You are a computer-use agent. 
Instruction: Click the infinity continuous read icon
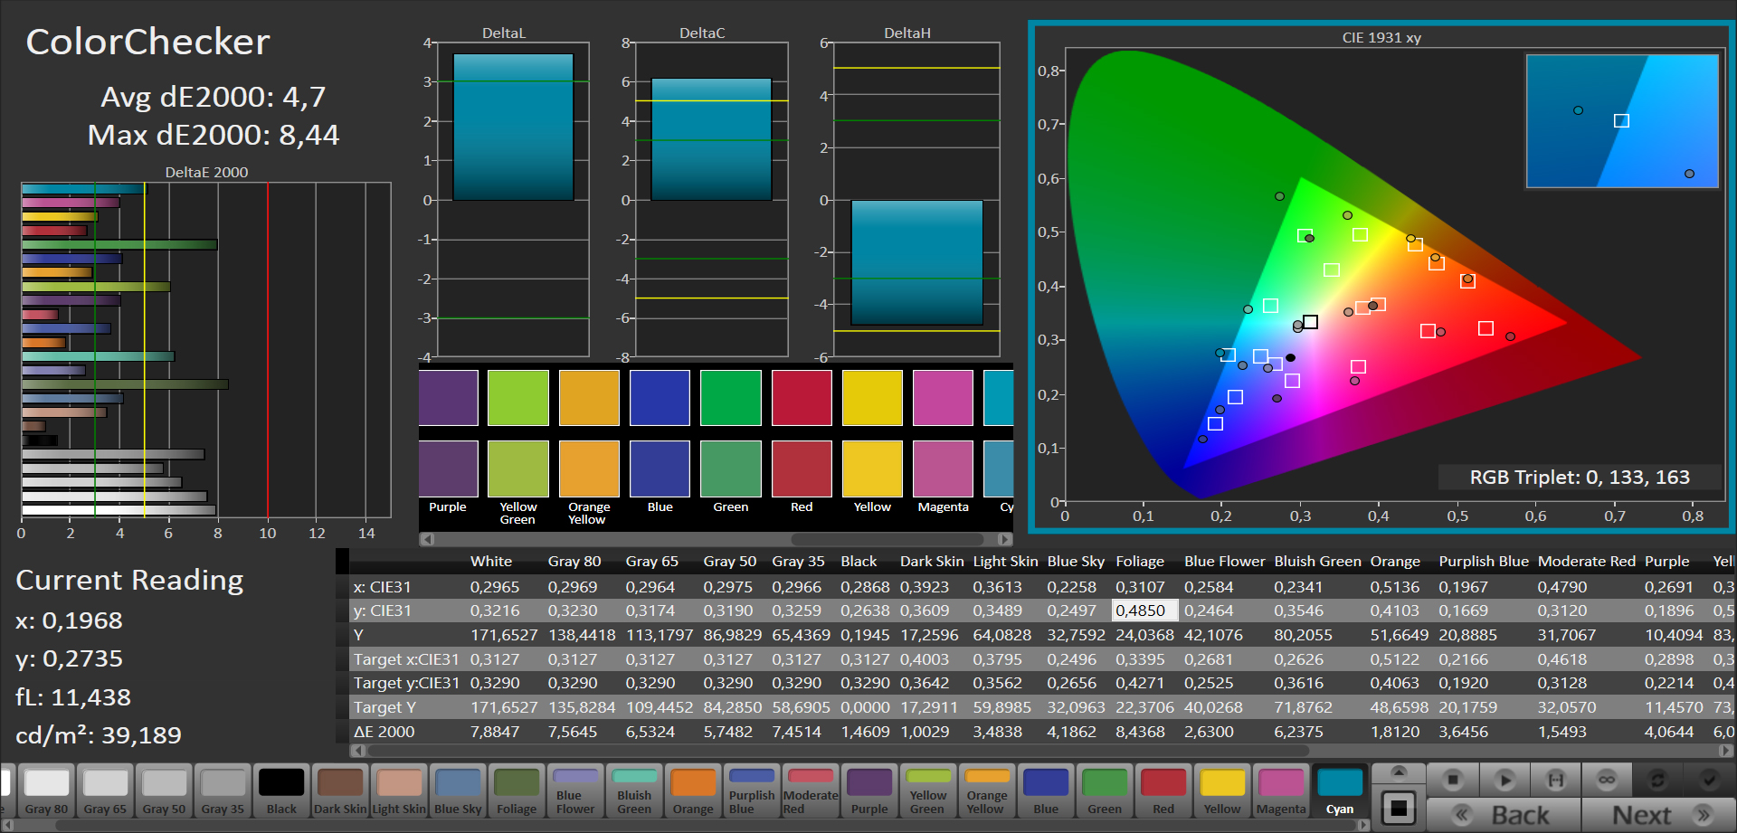pos(1607,779)
